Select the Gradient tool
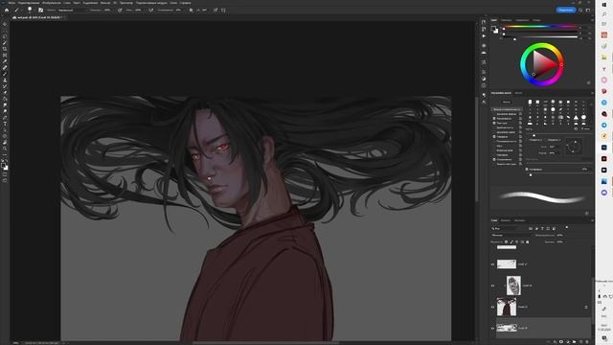Image resolution: width=613 pixels, height=345 pixels. [x=5, y=99]
